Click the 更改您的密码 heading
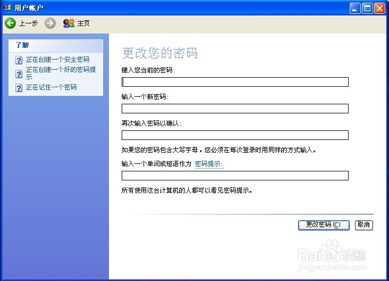 pos(160,53)
